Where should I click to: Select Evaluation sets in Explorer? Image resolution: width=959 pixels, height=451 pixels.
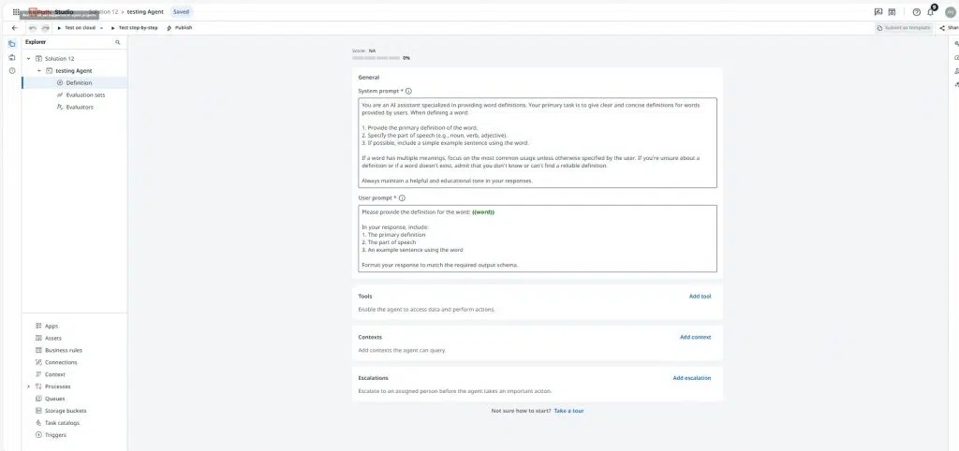(85, 95)
